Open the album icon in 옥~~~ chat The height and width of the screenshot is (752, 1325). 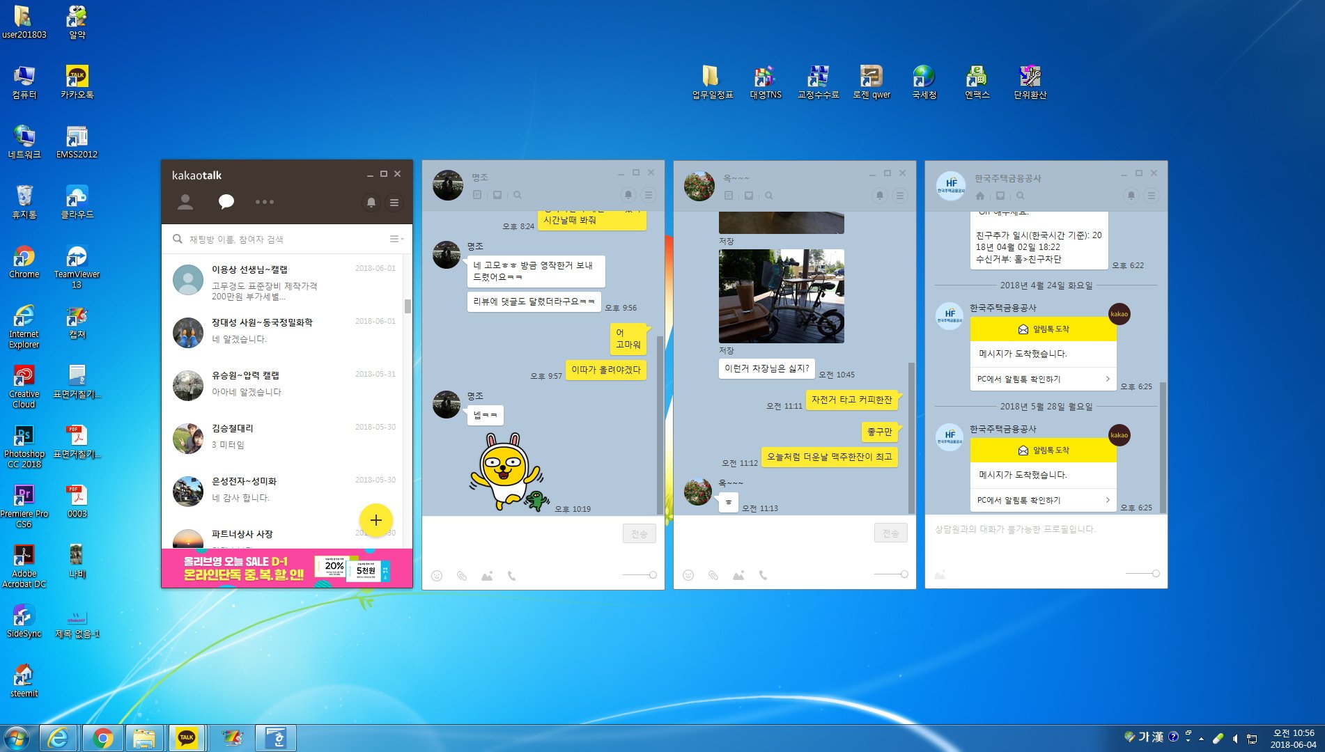749,195
